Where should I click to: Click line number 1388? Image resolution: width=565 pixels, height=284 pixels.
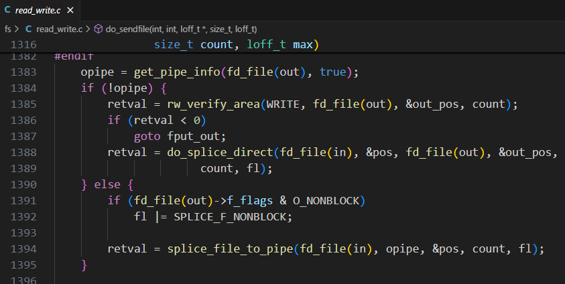click(23, 152)
